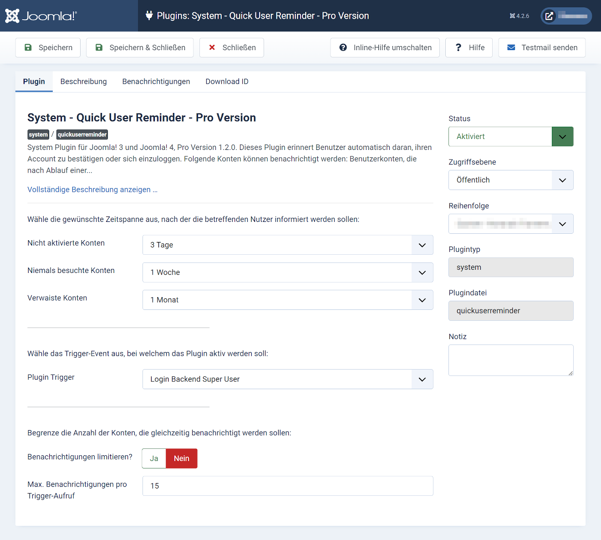Click the Joomla 4.2.6 version badge
Screen dimensions: 601x540
click(520, 16)
